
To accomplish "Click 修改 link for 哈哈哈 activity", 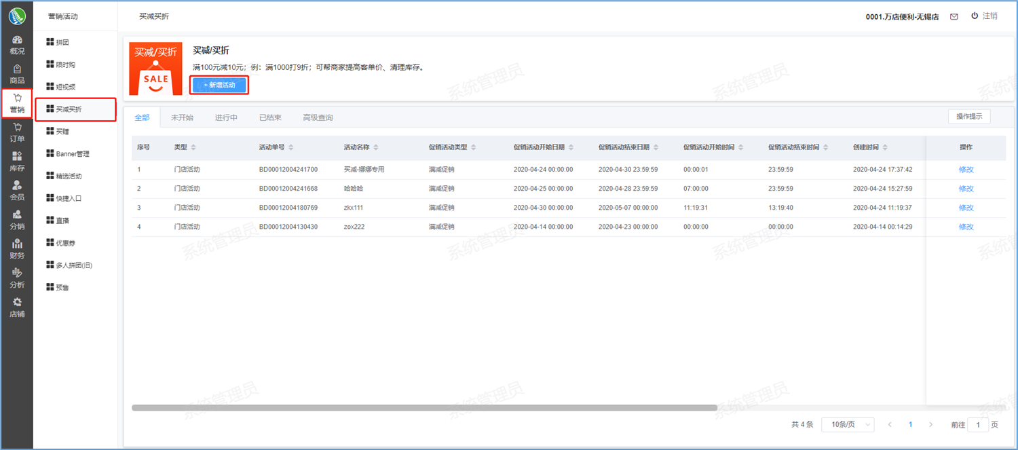I will [966, 189].
